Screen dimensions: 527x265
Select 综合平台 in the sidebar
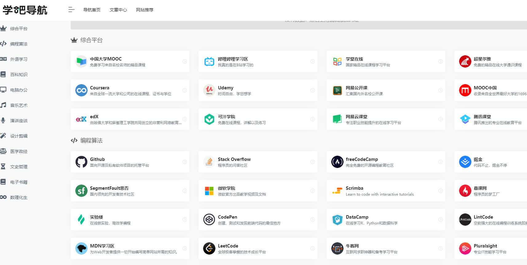19,29
